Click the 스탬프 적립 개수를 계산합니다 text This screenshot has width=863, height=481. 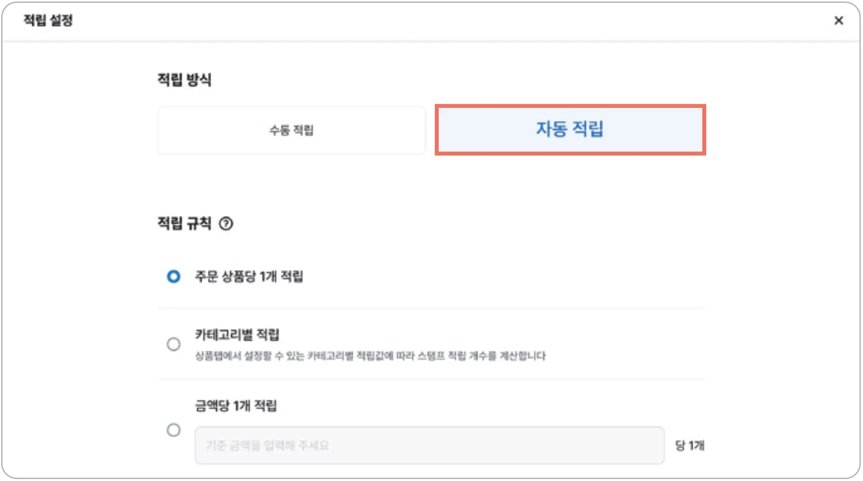click(482, 356)
